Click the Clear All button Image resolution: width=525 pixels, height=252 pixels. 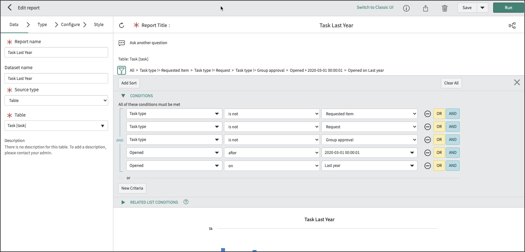coord(451,83)
